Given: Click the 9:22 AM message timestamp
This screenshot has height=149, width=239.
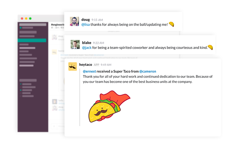Looking at the screenshot, I should 99,43.
